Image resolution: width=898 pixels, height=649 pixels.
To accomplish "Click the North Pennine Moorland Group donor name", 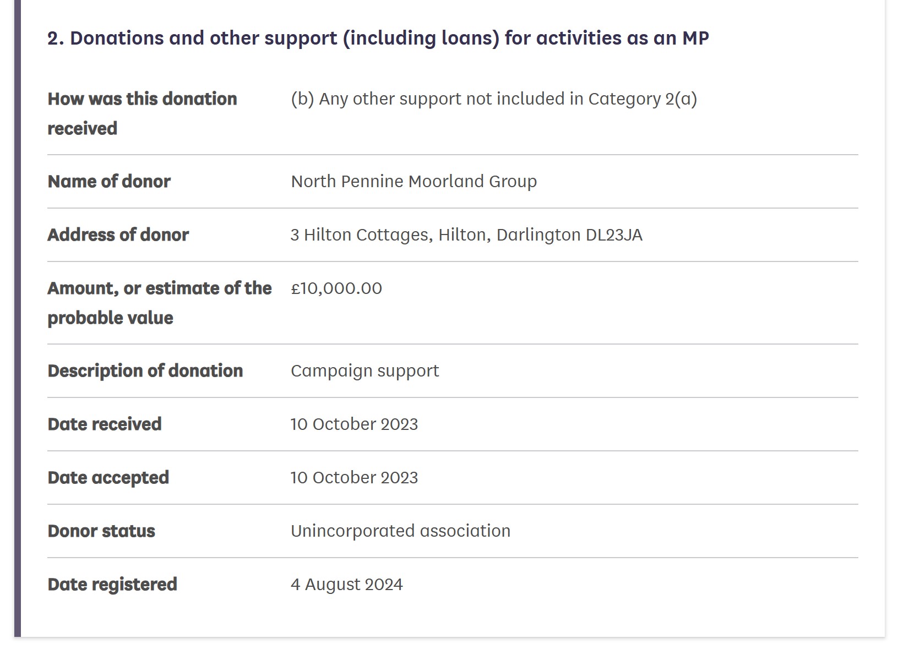I will [413, 181].
